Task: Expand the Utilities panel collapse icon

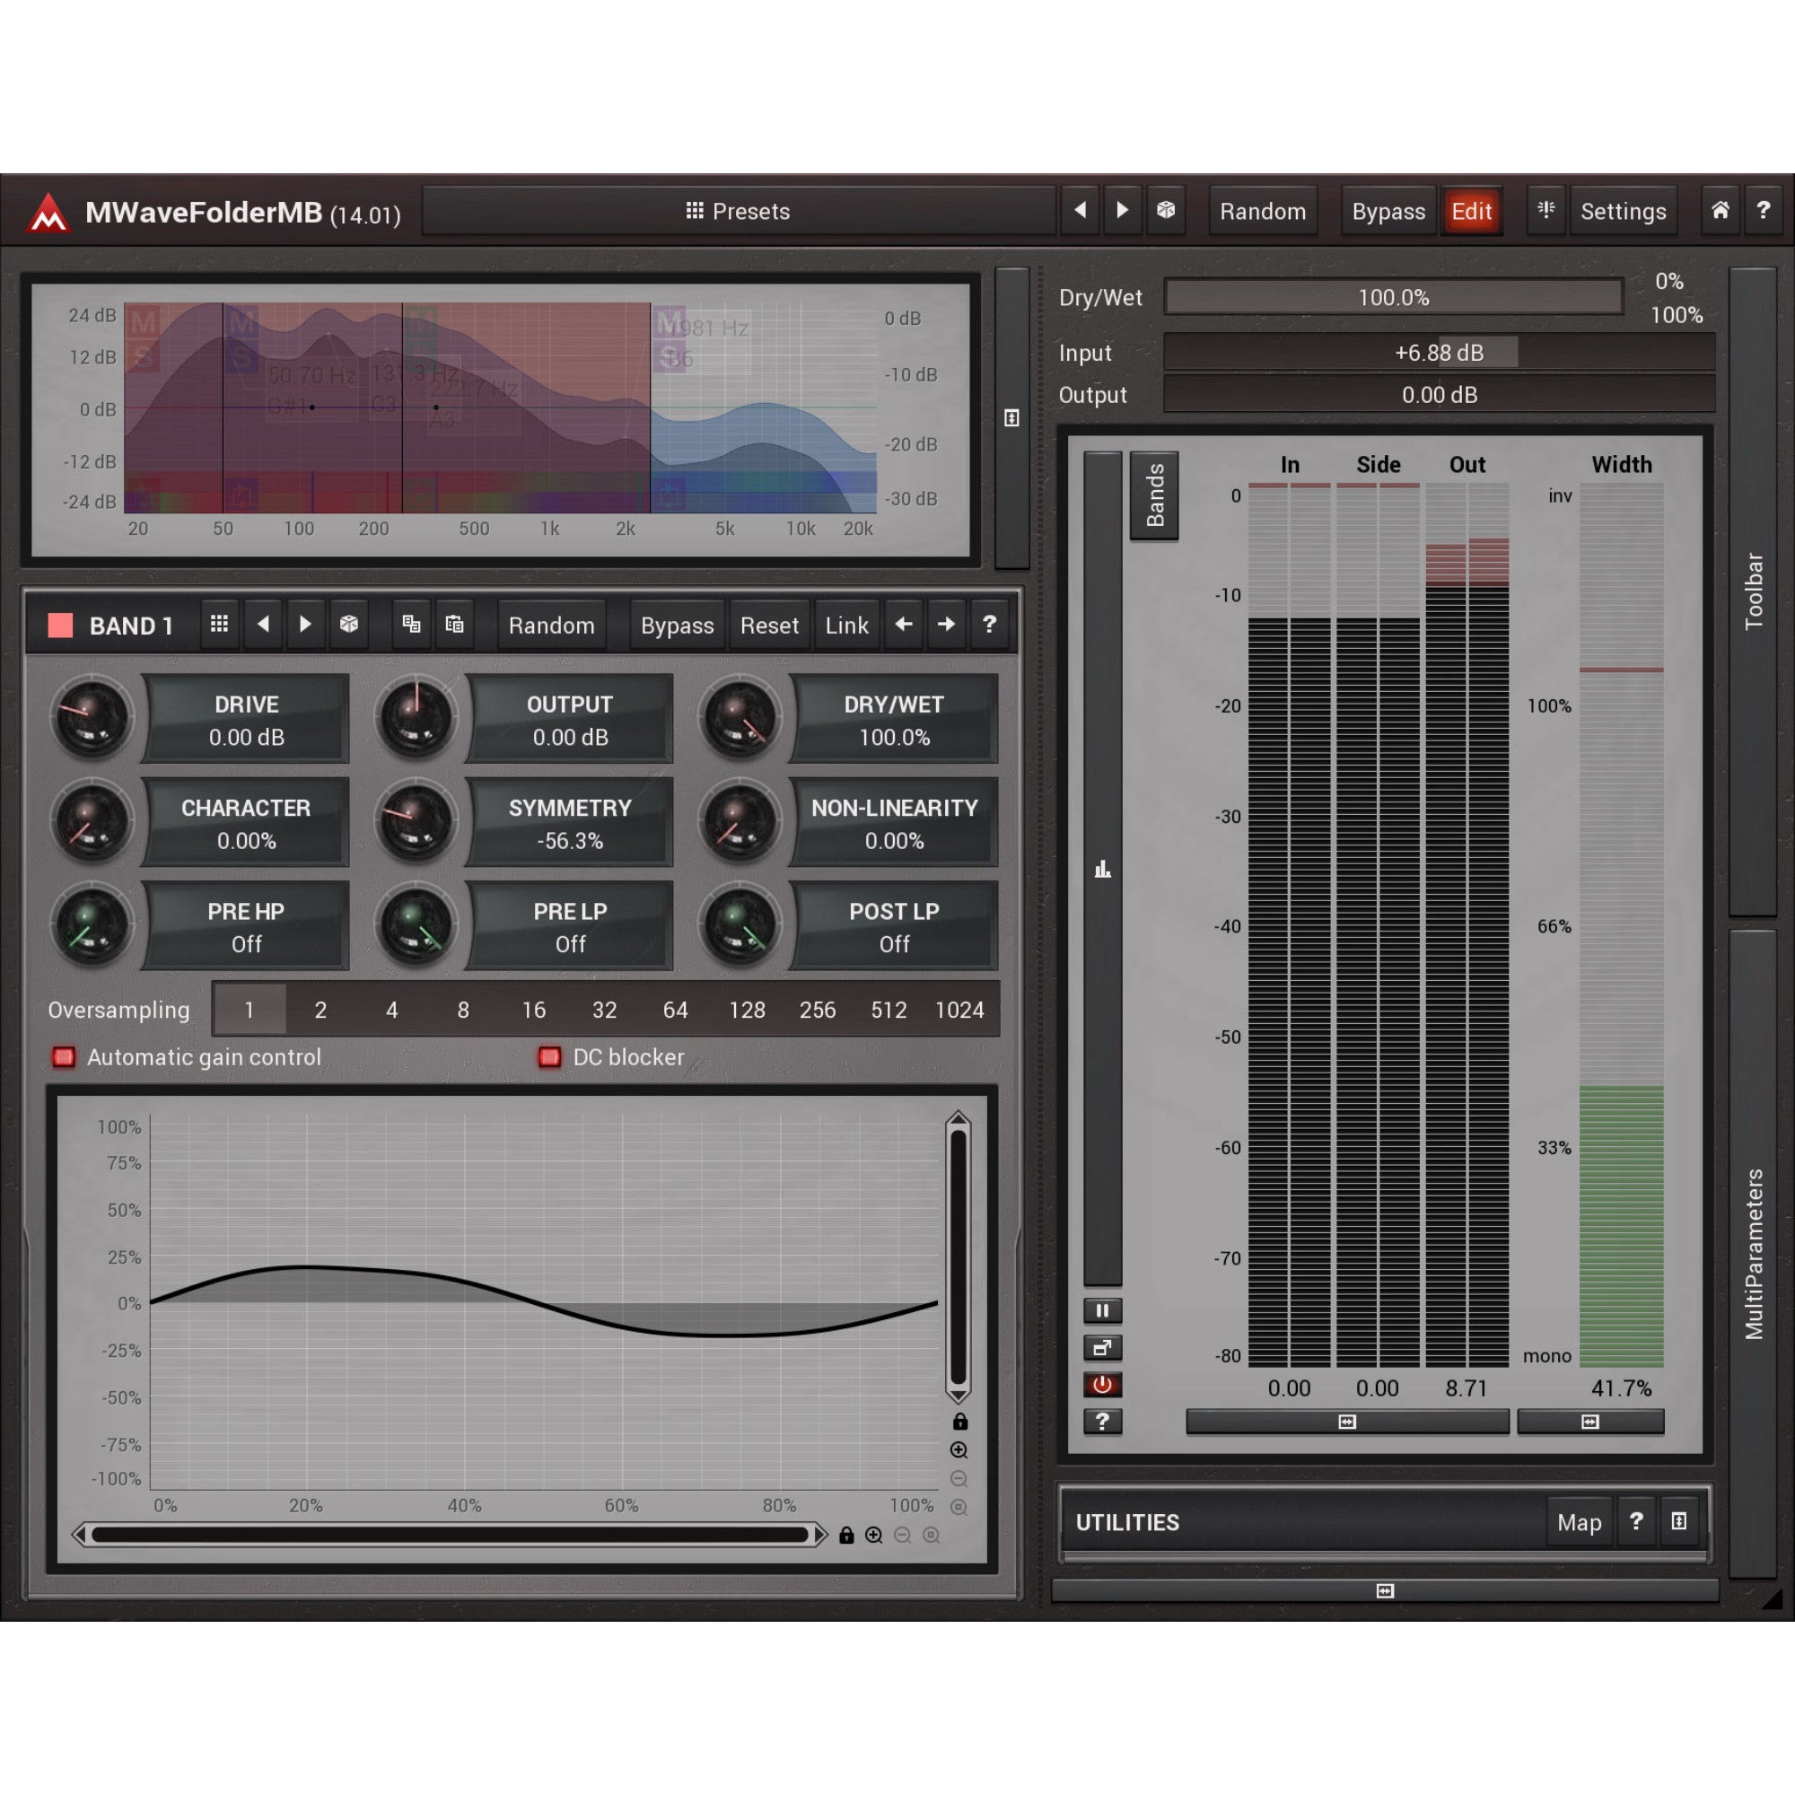Action: [x=1679, y=1521]
